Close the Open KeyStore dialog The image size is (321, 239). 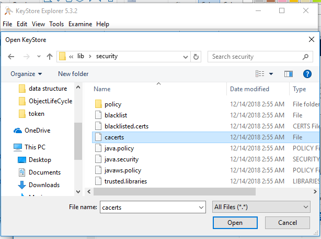pos(312,39)
